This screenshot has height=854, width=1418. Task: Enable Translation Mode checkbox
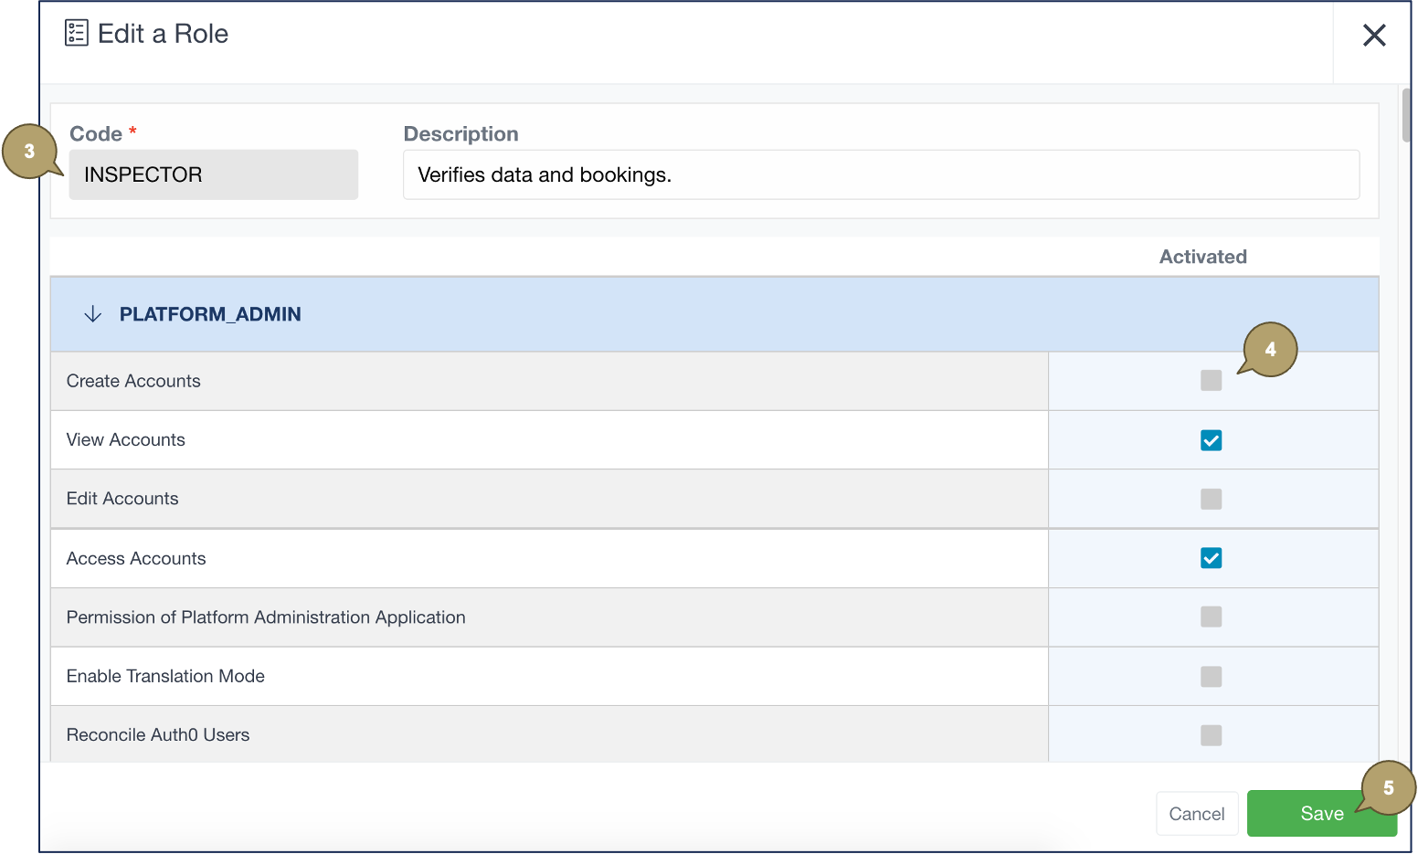[1211, 677]
